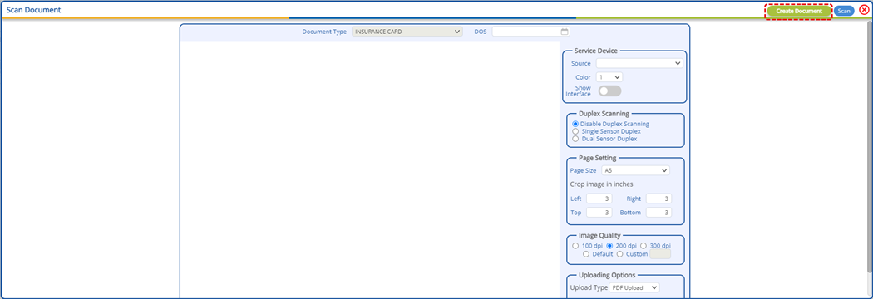Open the Page Size dropdown
This screenshot has width=873, height=299.
[636, 170]
